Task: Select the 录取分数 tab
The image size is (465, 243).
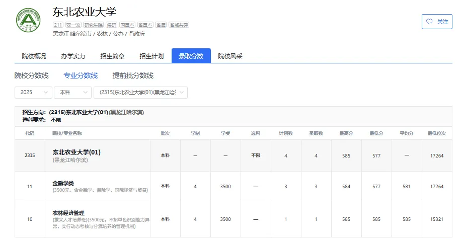Action: tap(191, 56)
